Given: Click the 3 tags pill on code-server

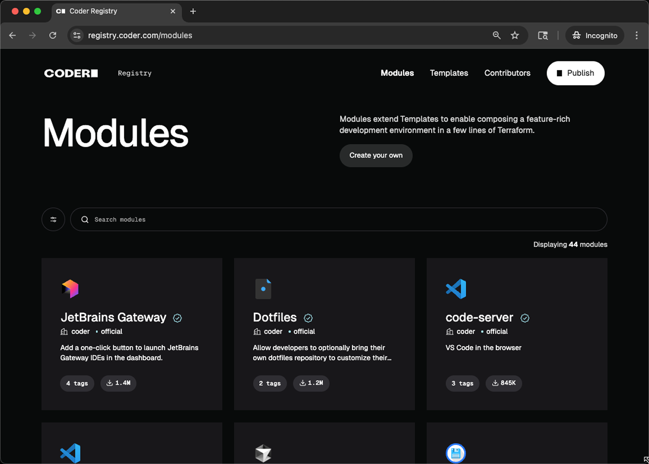Looking at the screenshot, I should point(462,383).
